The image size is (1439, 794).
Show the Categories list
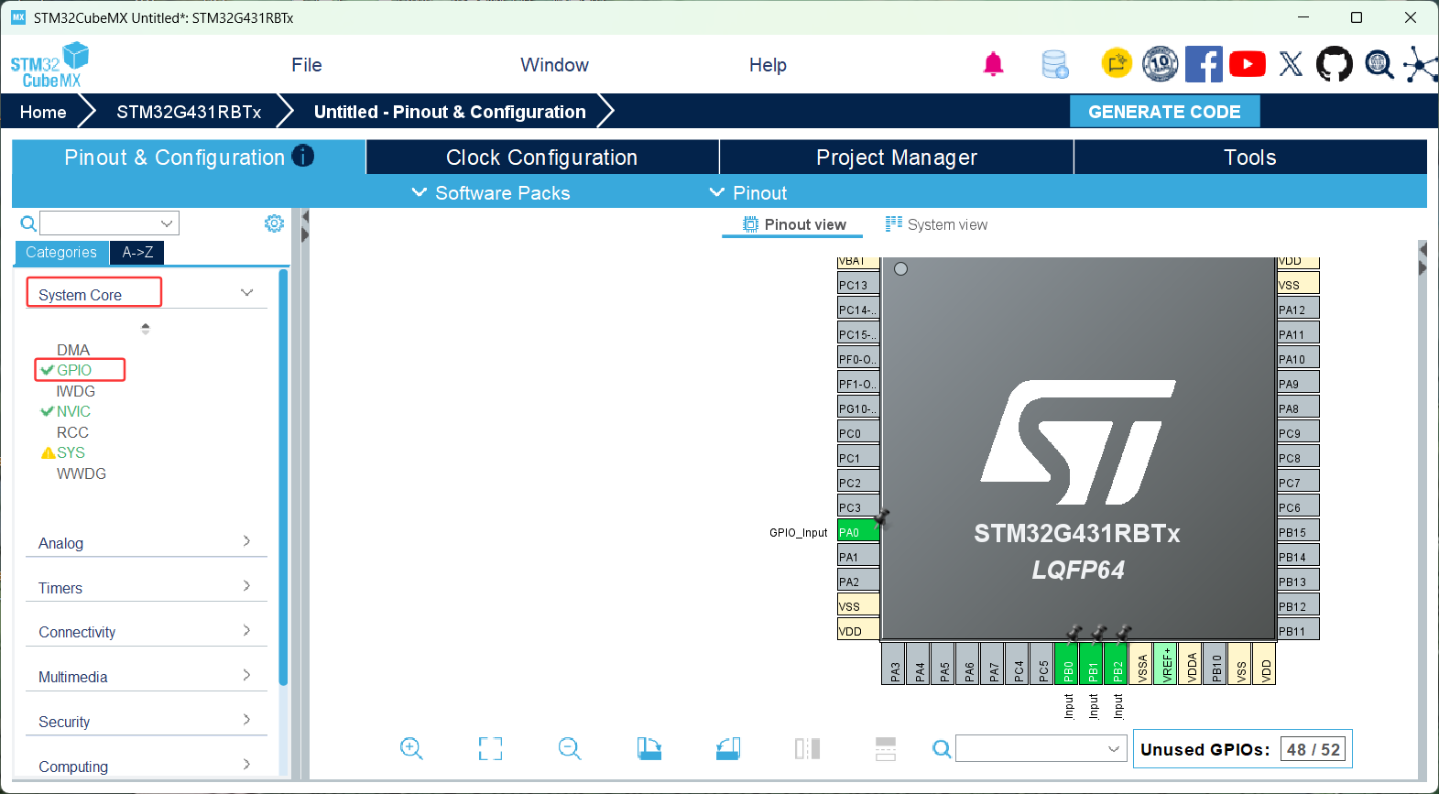61,253
